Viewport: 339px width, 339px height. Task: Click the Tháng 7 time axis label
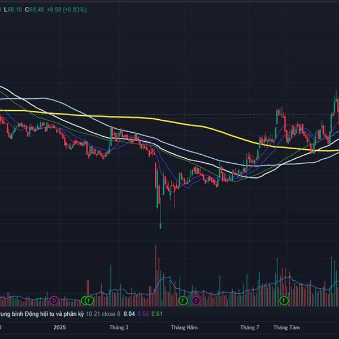pos(250,327)
